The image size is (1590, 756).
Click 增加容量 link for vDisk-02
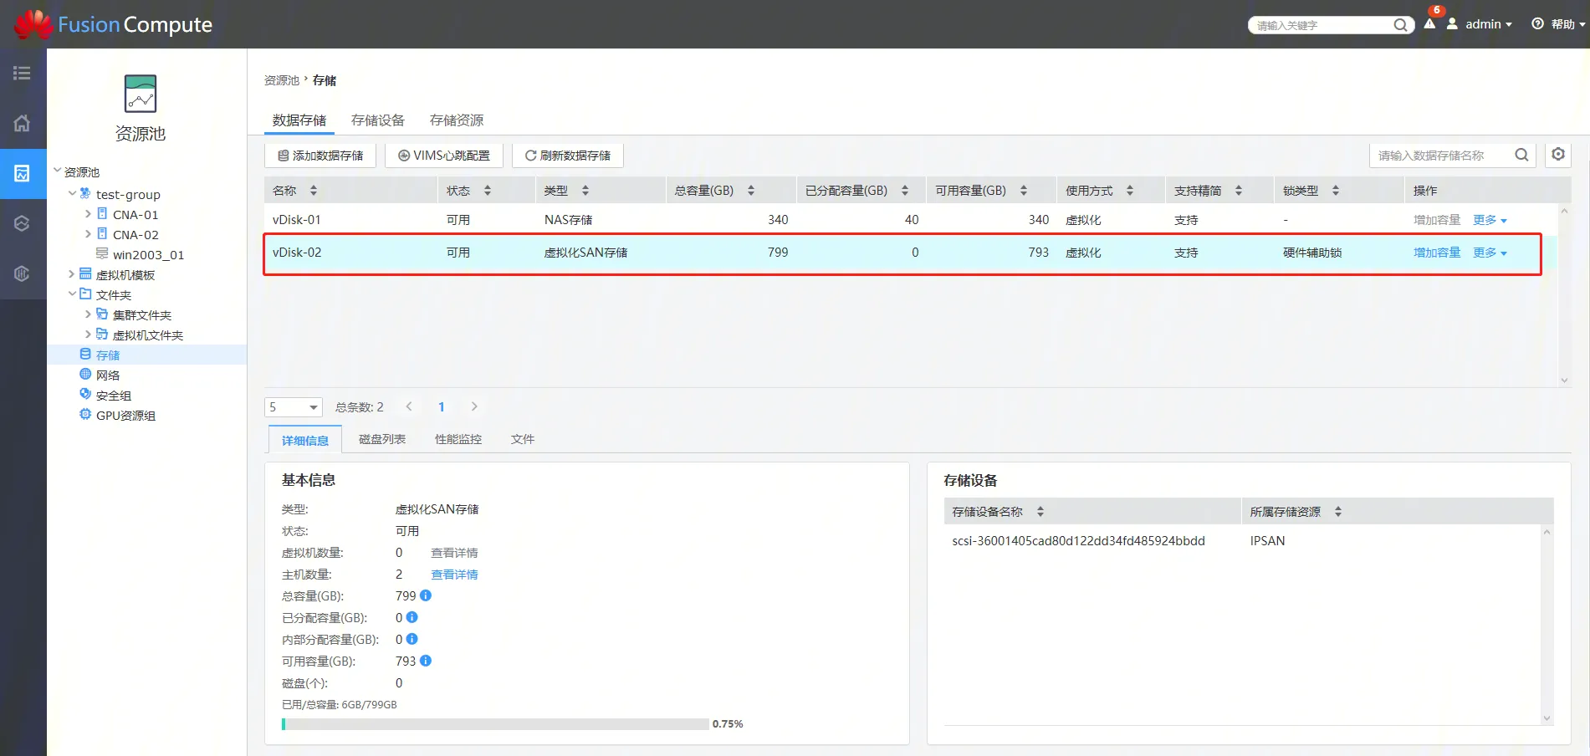1437,253
